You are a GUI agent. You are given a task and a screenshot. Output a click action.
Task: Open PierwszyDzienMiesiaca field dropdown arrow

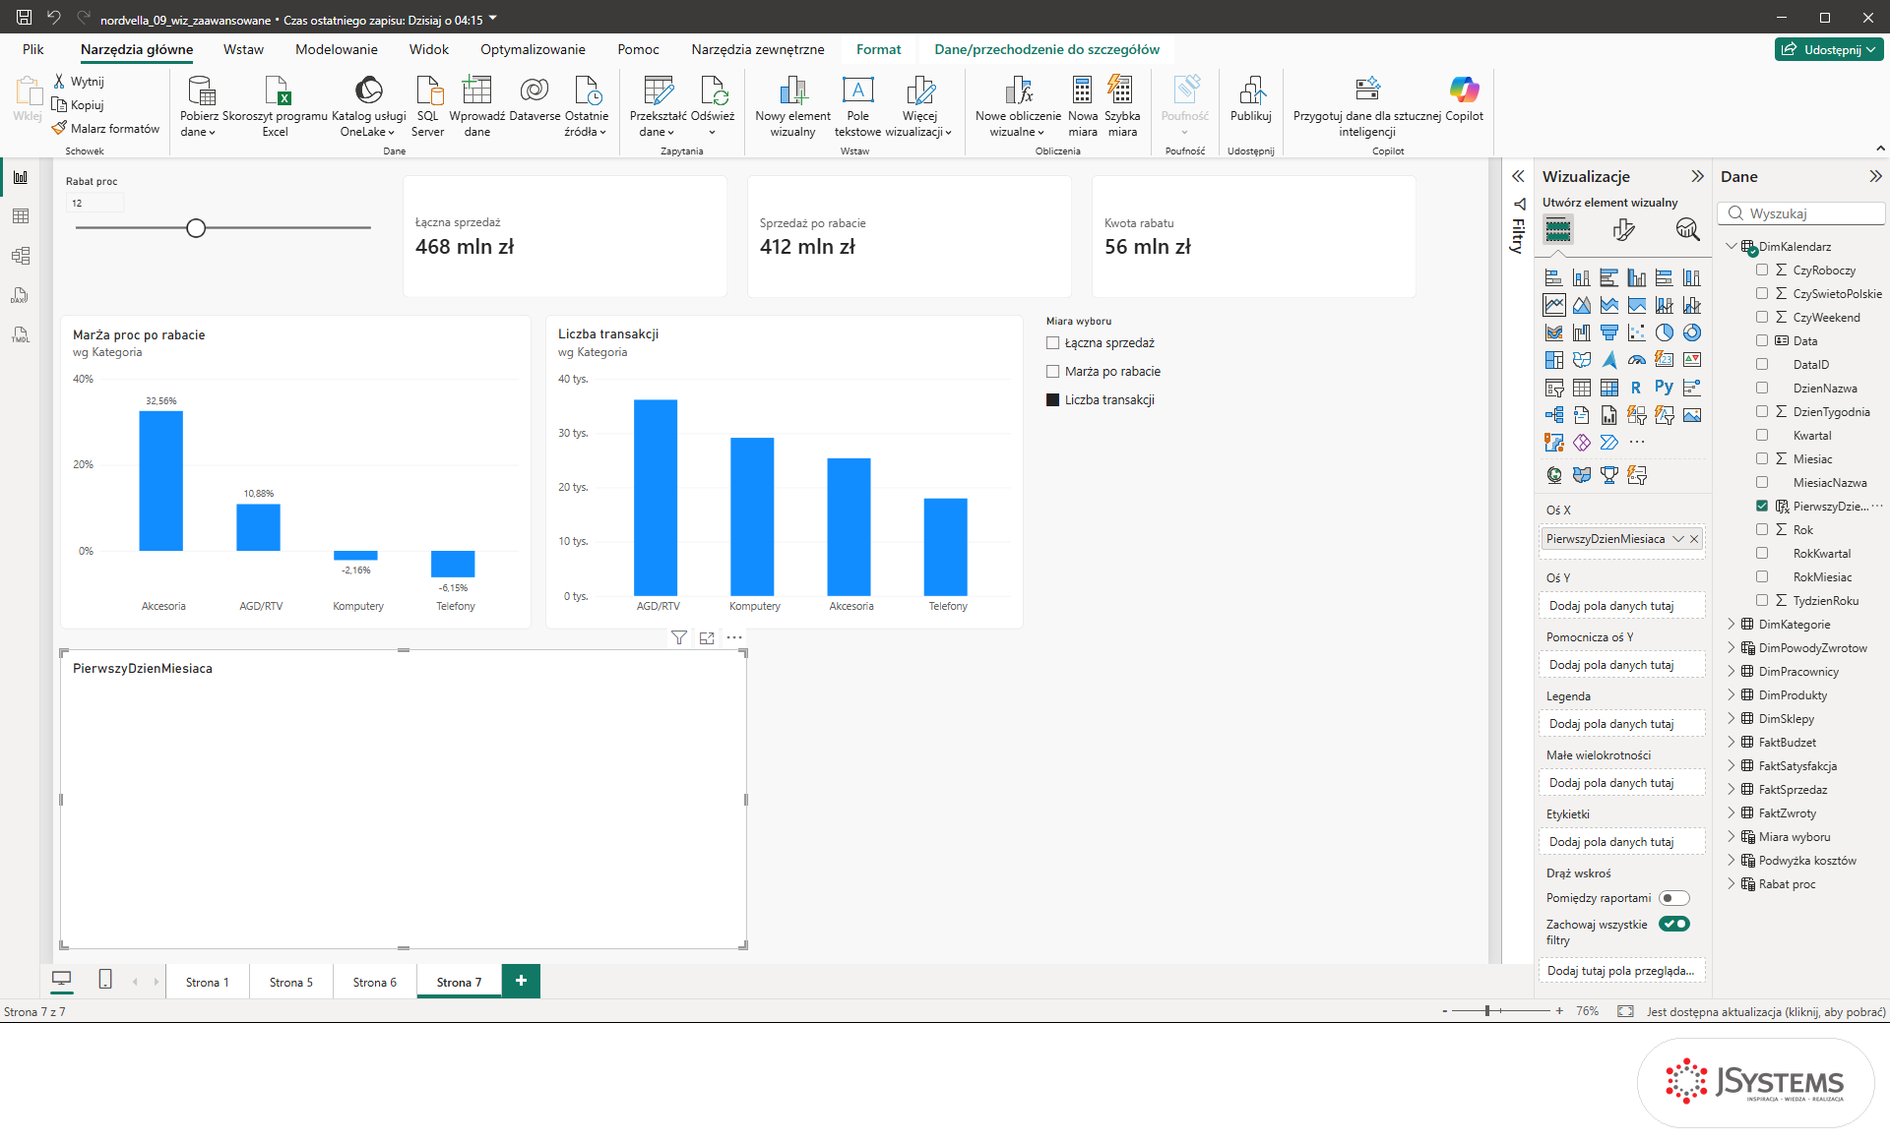[x=1678, y=539]
